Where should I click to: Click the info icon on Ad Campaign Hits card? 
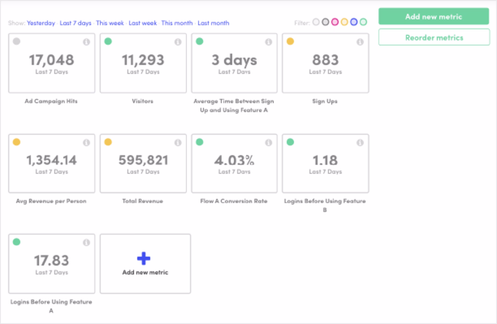pos(86,42)
